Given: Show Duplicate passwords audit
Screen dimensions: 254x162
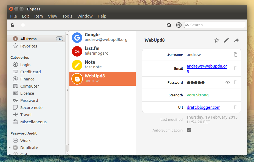Looking at the screenshot, I should point(26,147).
